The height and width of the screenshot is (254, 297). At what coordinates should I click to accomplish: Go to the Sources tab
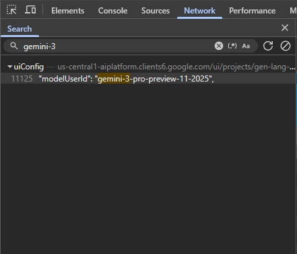pos(156,11)
